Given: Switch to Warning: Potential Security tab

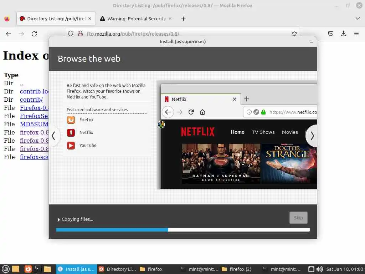Looking at the screenshot, I should (136, 19).
